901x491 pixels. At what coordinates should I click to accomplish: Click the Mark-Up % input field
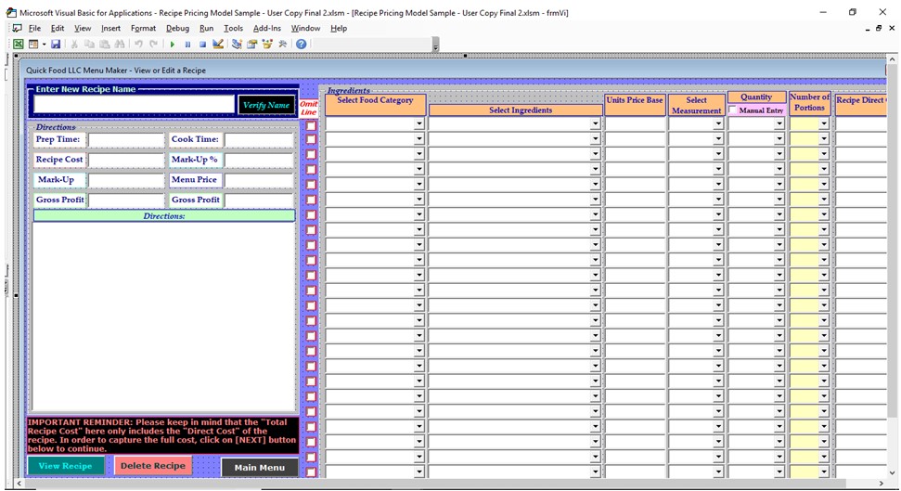point(260,160)
